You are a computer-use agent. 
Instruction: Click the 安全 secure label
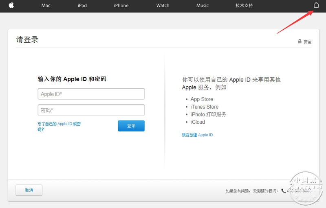pos(307,42)
